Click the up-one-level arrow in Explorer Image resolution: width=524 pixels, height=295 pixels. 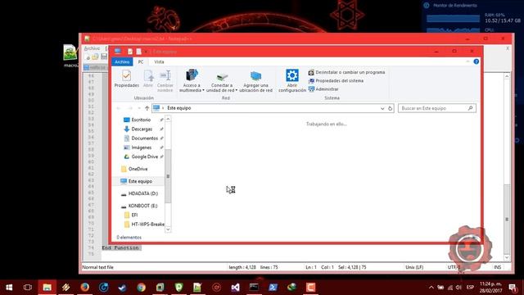click(x=147, y=108)
